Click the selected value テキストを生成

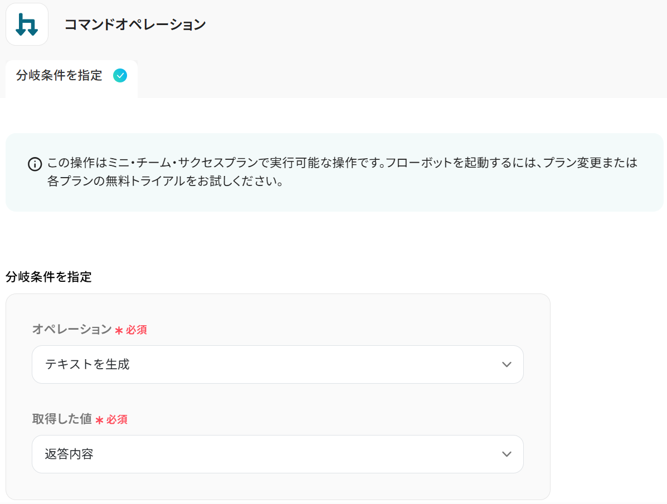(x=87, y=365)
